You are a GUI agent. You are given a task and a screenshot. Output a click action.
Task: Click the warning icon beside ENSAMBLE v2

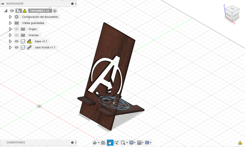24,11
